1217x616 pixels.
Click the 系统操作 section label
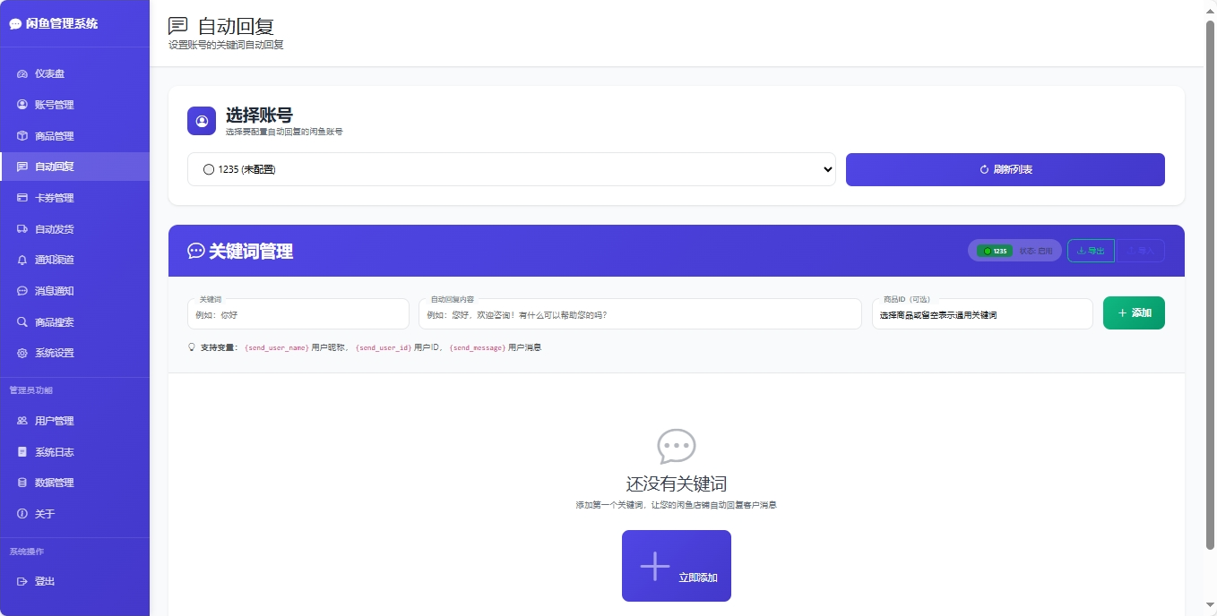27,552
